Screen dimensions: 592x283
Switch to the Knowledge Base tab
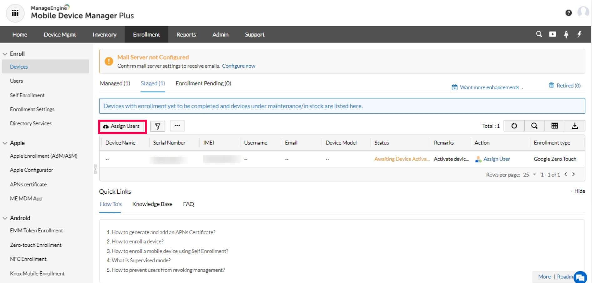(152, 204)
